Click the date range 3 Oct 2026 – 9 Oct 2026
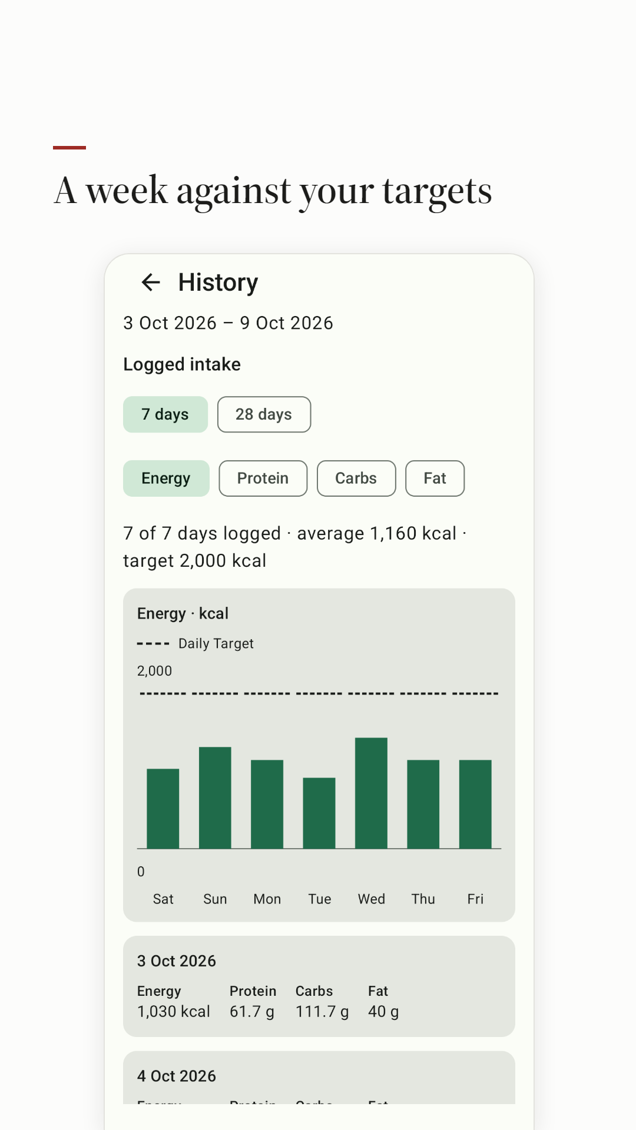 (x=228, y=323)
